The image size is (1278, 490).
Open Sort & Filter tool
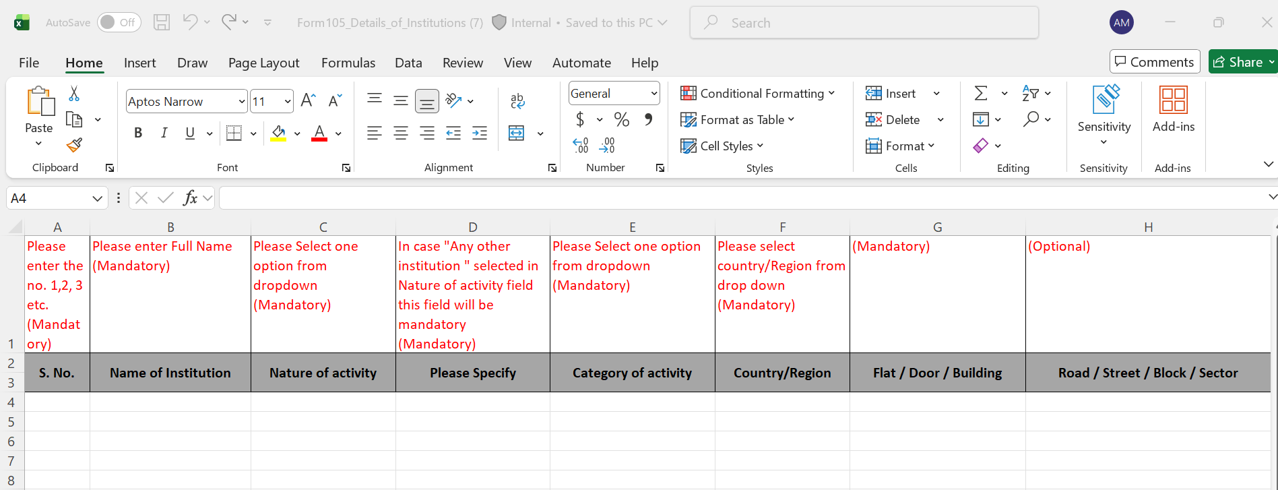(x=1030, y=93)
